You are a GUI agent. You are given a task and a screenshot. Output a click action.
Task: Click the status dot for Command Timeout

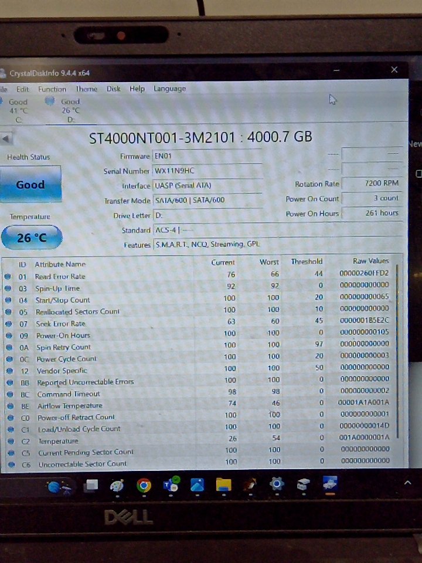pos(10,395)
